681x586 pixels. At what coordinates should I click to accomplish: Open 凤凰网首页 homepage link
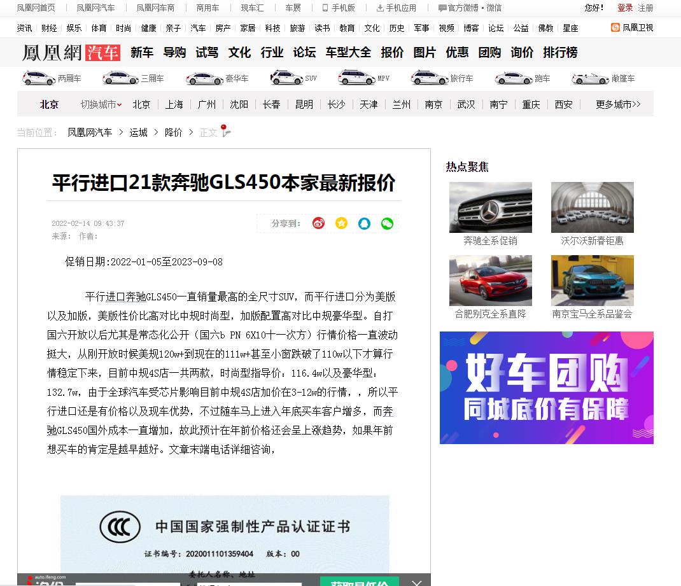(x=36, y=8)
